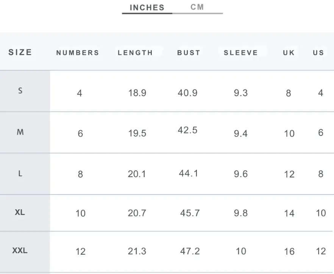
Task: Click the 40.9 bust value
Action: [x=188, y=93]
